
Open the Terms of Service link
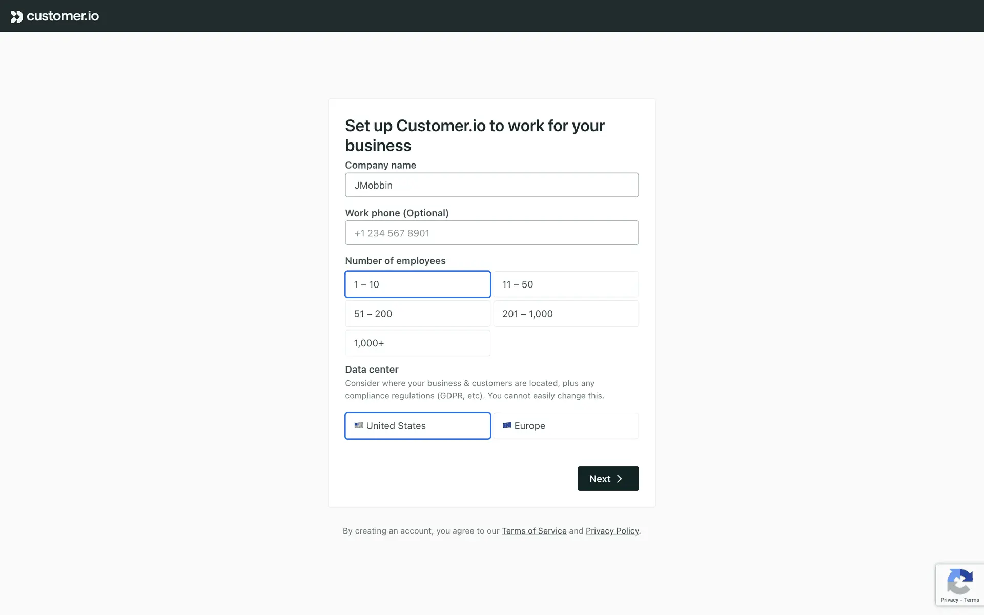click(x=534, y=531)
